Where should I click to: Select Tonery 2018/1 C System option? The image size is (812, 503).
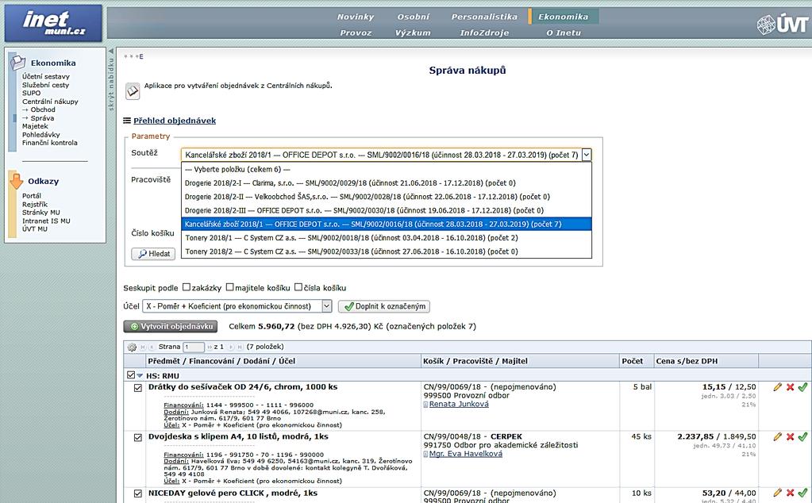click(x=387, y=237)
